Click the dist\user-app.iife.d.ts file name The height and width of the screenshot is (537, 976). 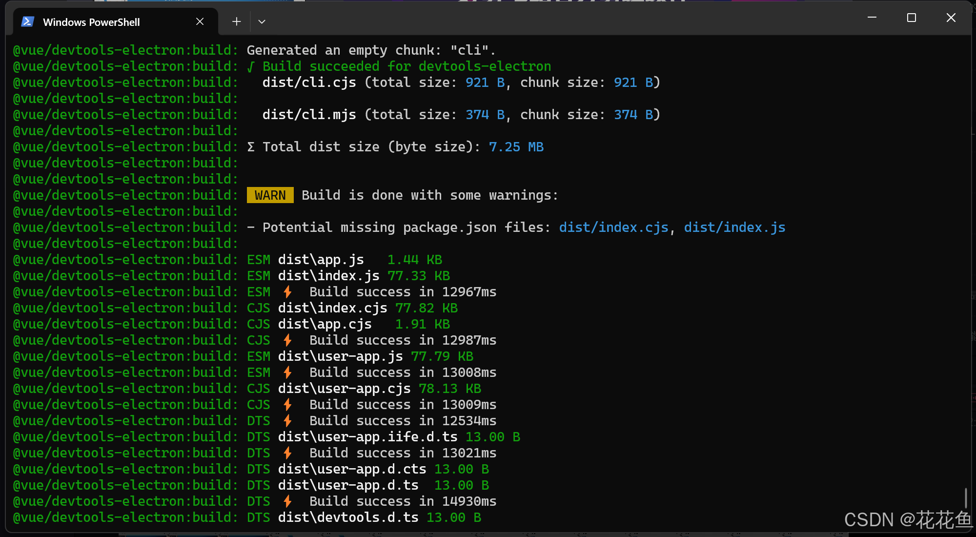click(367, 437)
